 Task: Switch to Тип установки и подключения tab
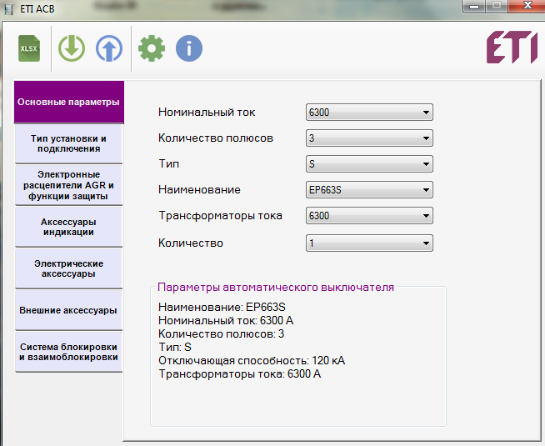(69, 144)
